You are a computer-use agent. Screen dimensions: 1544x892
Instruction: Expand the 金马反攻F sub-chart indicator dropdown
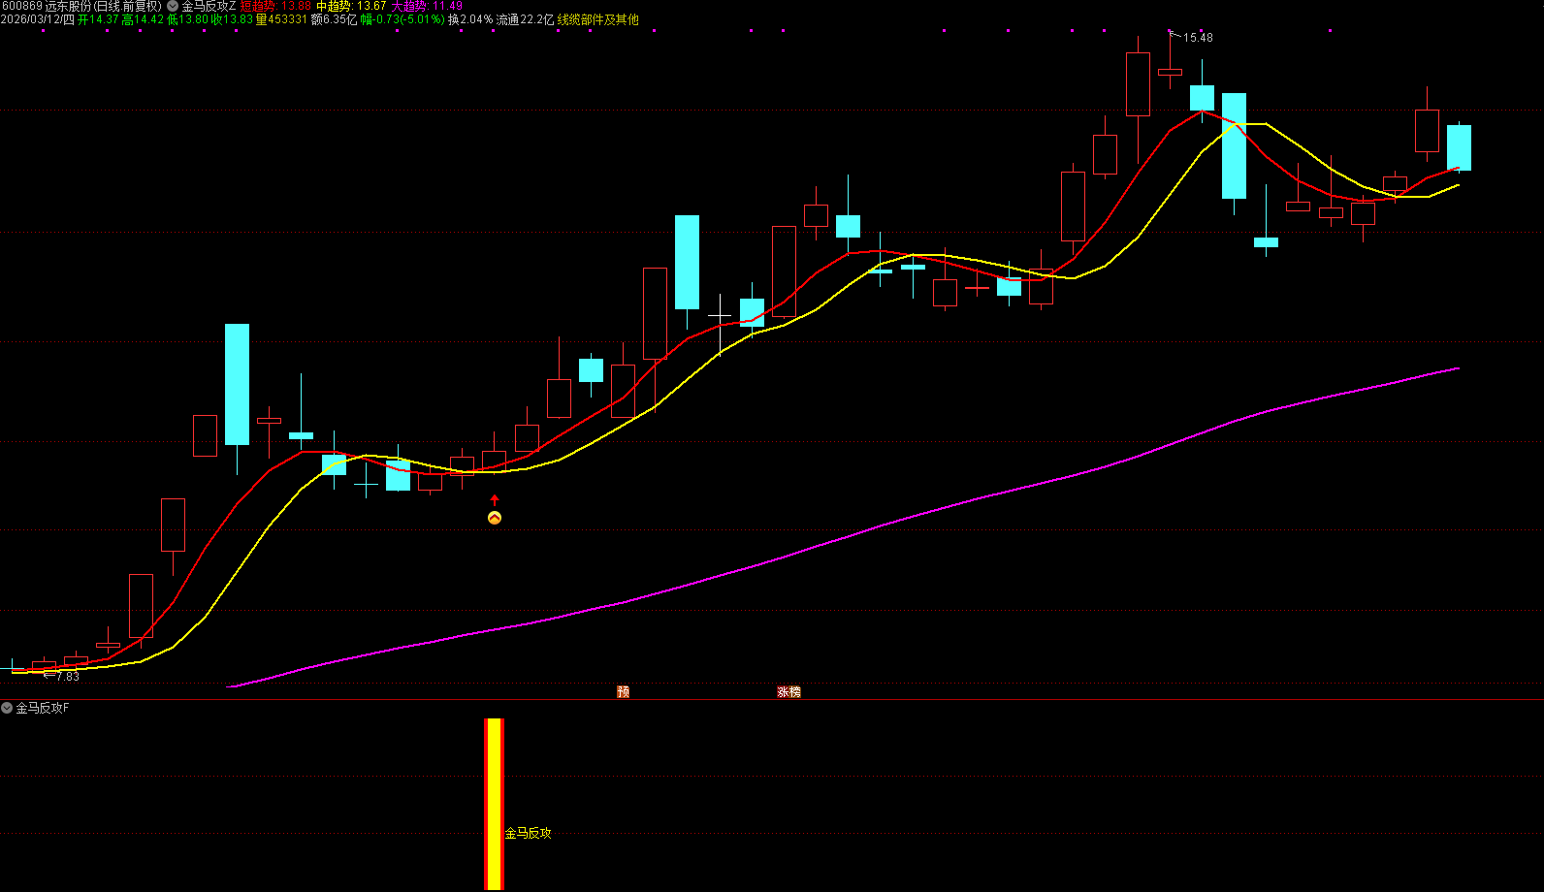tap(7, 708)
